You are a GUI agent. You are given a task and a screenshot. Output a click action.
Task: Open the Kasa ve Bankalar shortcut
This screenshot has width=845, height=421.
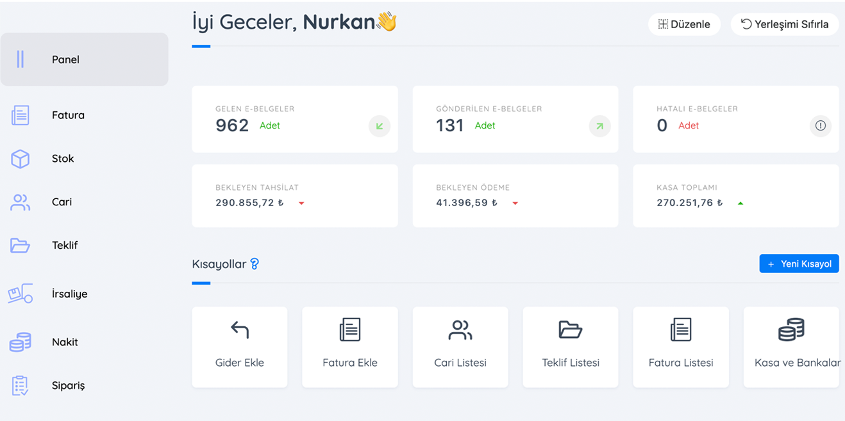[x=791, y=347]
